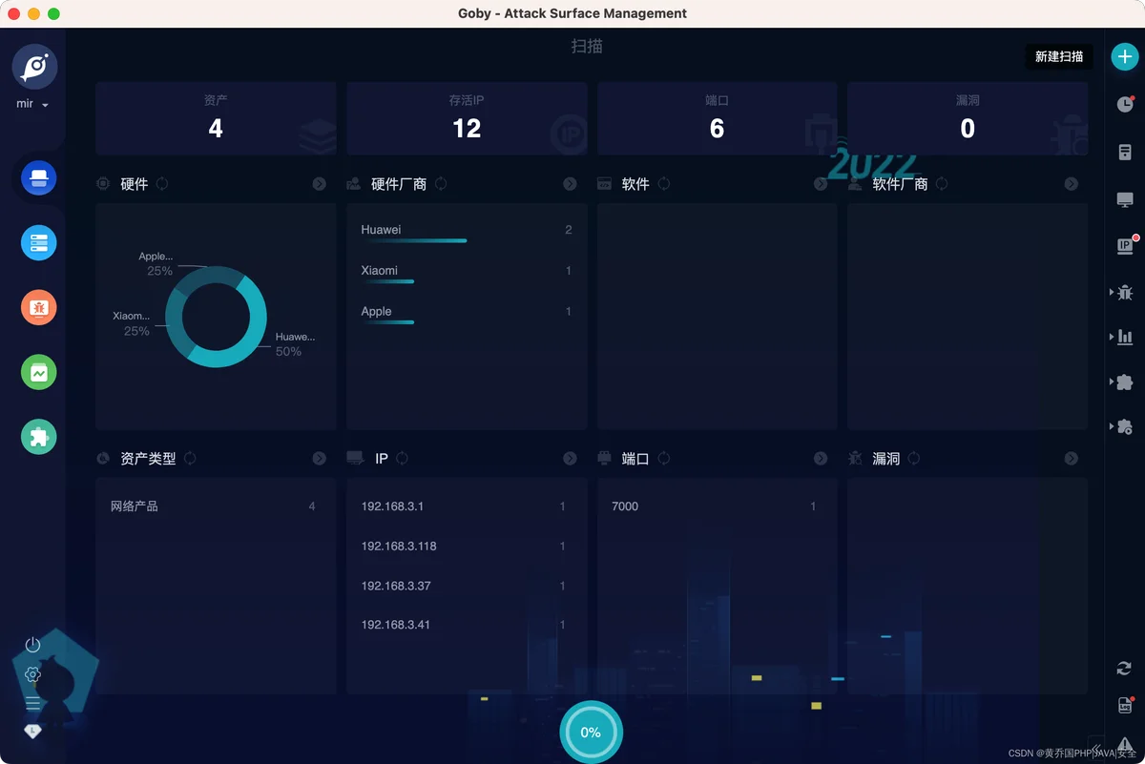Expand the 硬件 panel arrow
This screenshot has height=764, width=1145.
click(x=320, y=184)
